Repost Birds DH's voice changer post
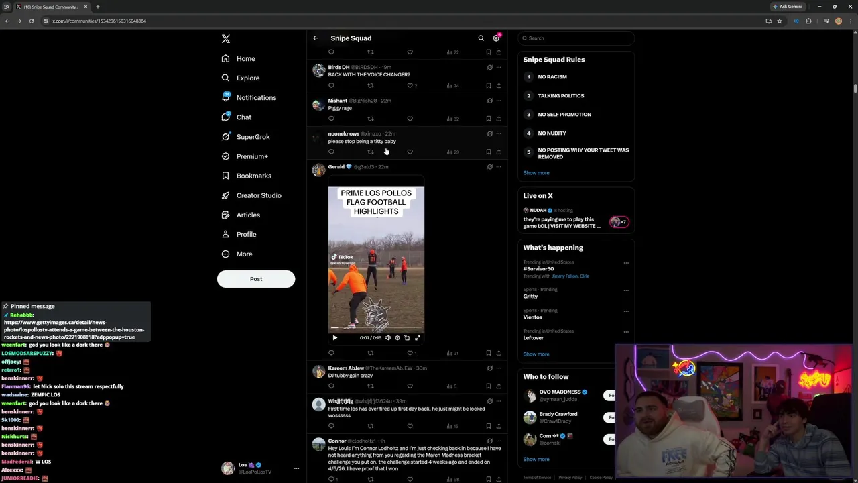The width and height of the screenshot is (858, 483). [x=371, y=85]
